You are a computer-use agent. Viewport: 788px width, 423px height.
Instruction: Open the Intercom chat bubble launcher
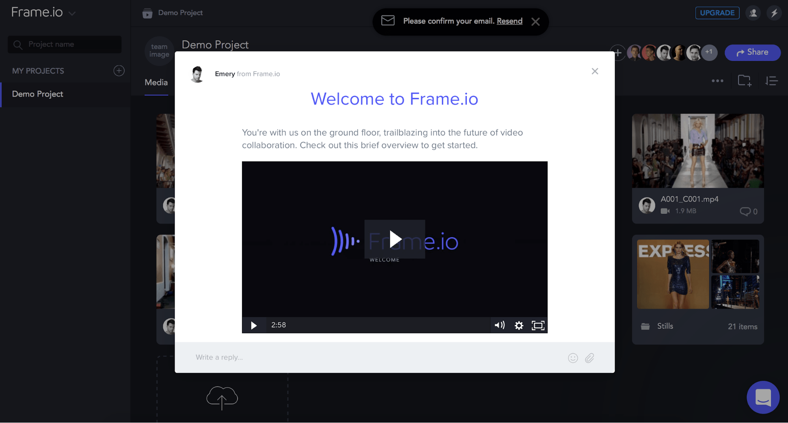[x=763, y=397]
